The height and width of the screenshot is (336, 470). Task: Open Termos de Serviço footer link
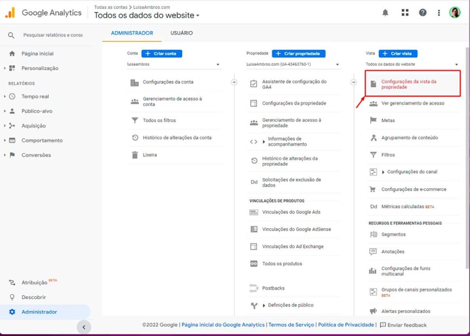pos(291,325)
